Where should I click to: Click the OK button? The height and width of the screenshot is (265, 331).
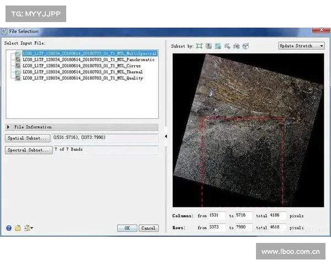(127, 228)
